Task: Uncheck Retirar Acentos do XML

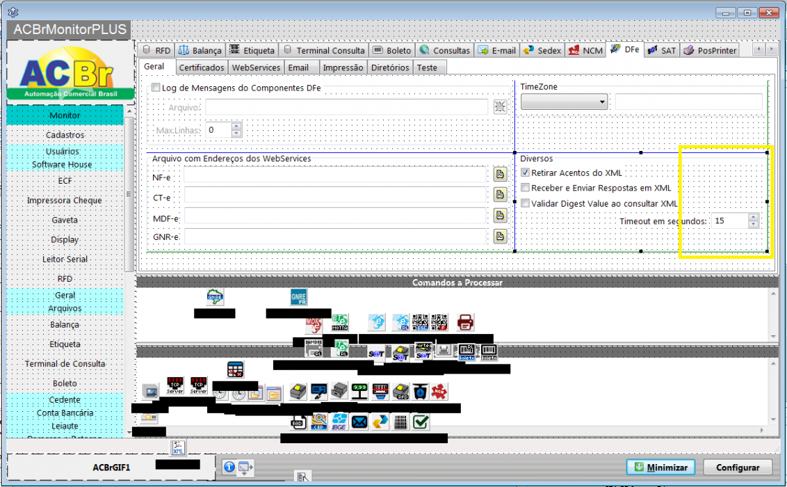Action: click(x=525, y=173)
